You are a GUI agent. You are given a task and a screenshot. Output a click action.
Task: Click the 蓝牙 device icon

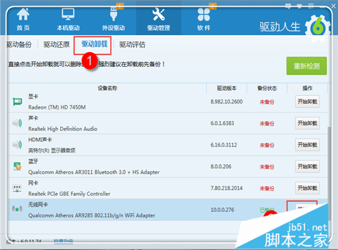click(x=17, y=166)
